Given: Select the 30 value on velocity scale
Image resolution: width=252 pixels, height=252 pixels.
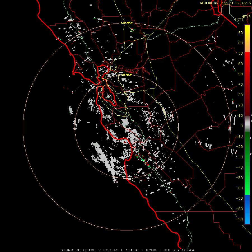Looking at the screenshot, I should [x=241, y=95].
